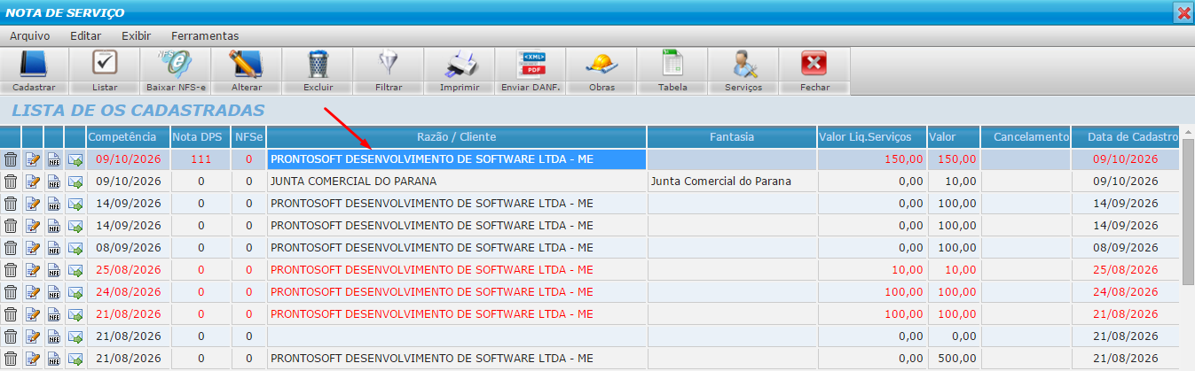Click the Cancelamento column header
The image size is (1195, 371).
tap(1025, 137)
